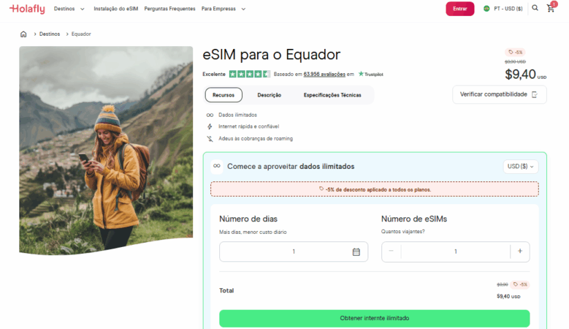Viewport: 569px width, 329px height.
Task: Increase eSIM count with plus icon
Action: tap(520, 251)
